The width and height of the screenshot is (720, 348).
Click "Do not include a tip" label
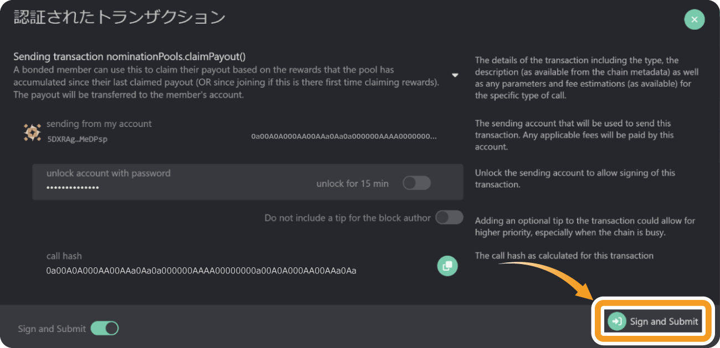pos(347,218)
